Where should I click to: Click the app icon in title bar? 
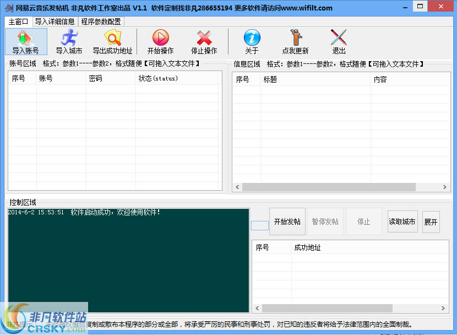click(x=9, y=8)
